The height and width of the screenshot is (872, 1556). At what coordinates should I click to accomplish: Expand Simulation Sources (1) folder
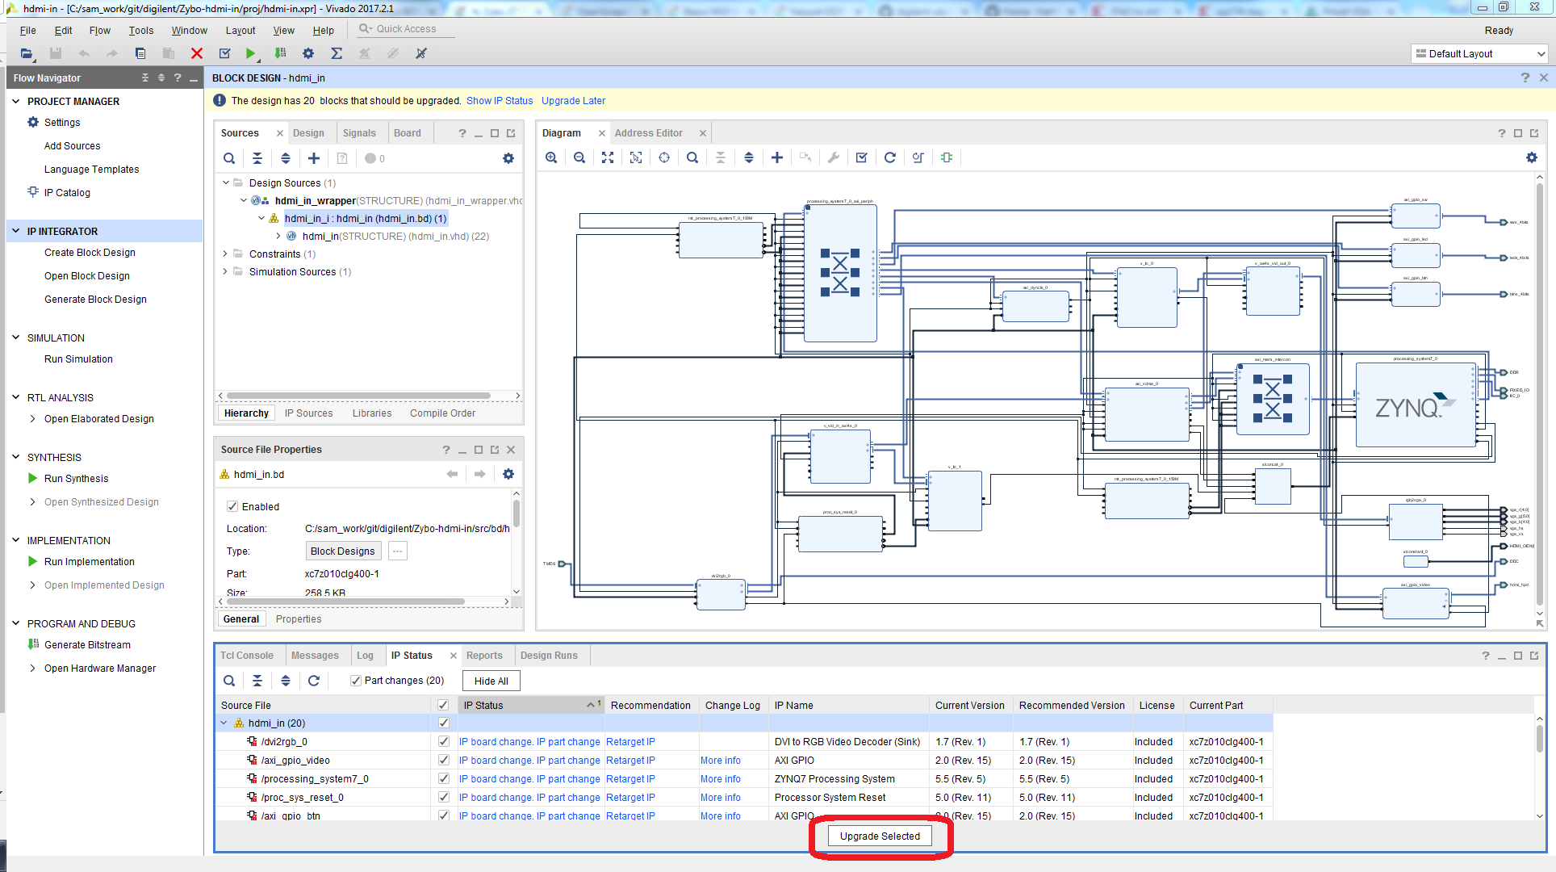[225, 271]
